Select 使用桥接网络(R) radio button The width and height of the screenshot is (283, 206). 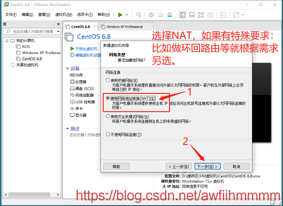point(108,80)
